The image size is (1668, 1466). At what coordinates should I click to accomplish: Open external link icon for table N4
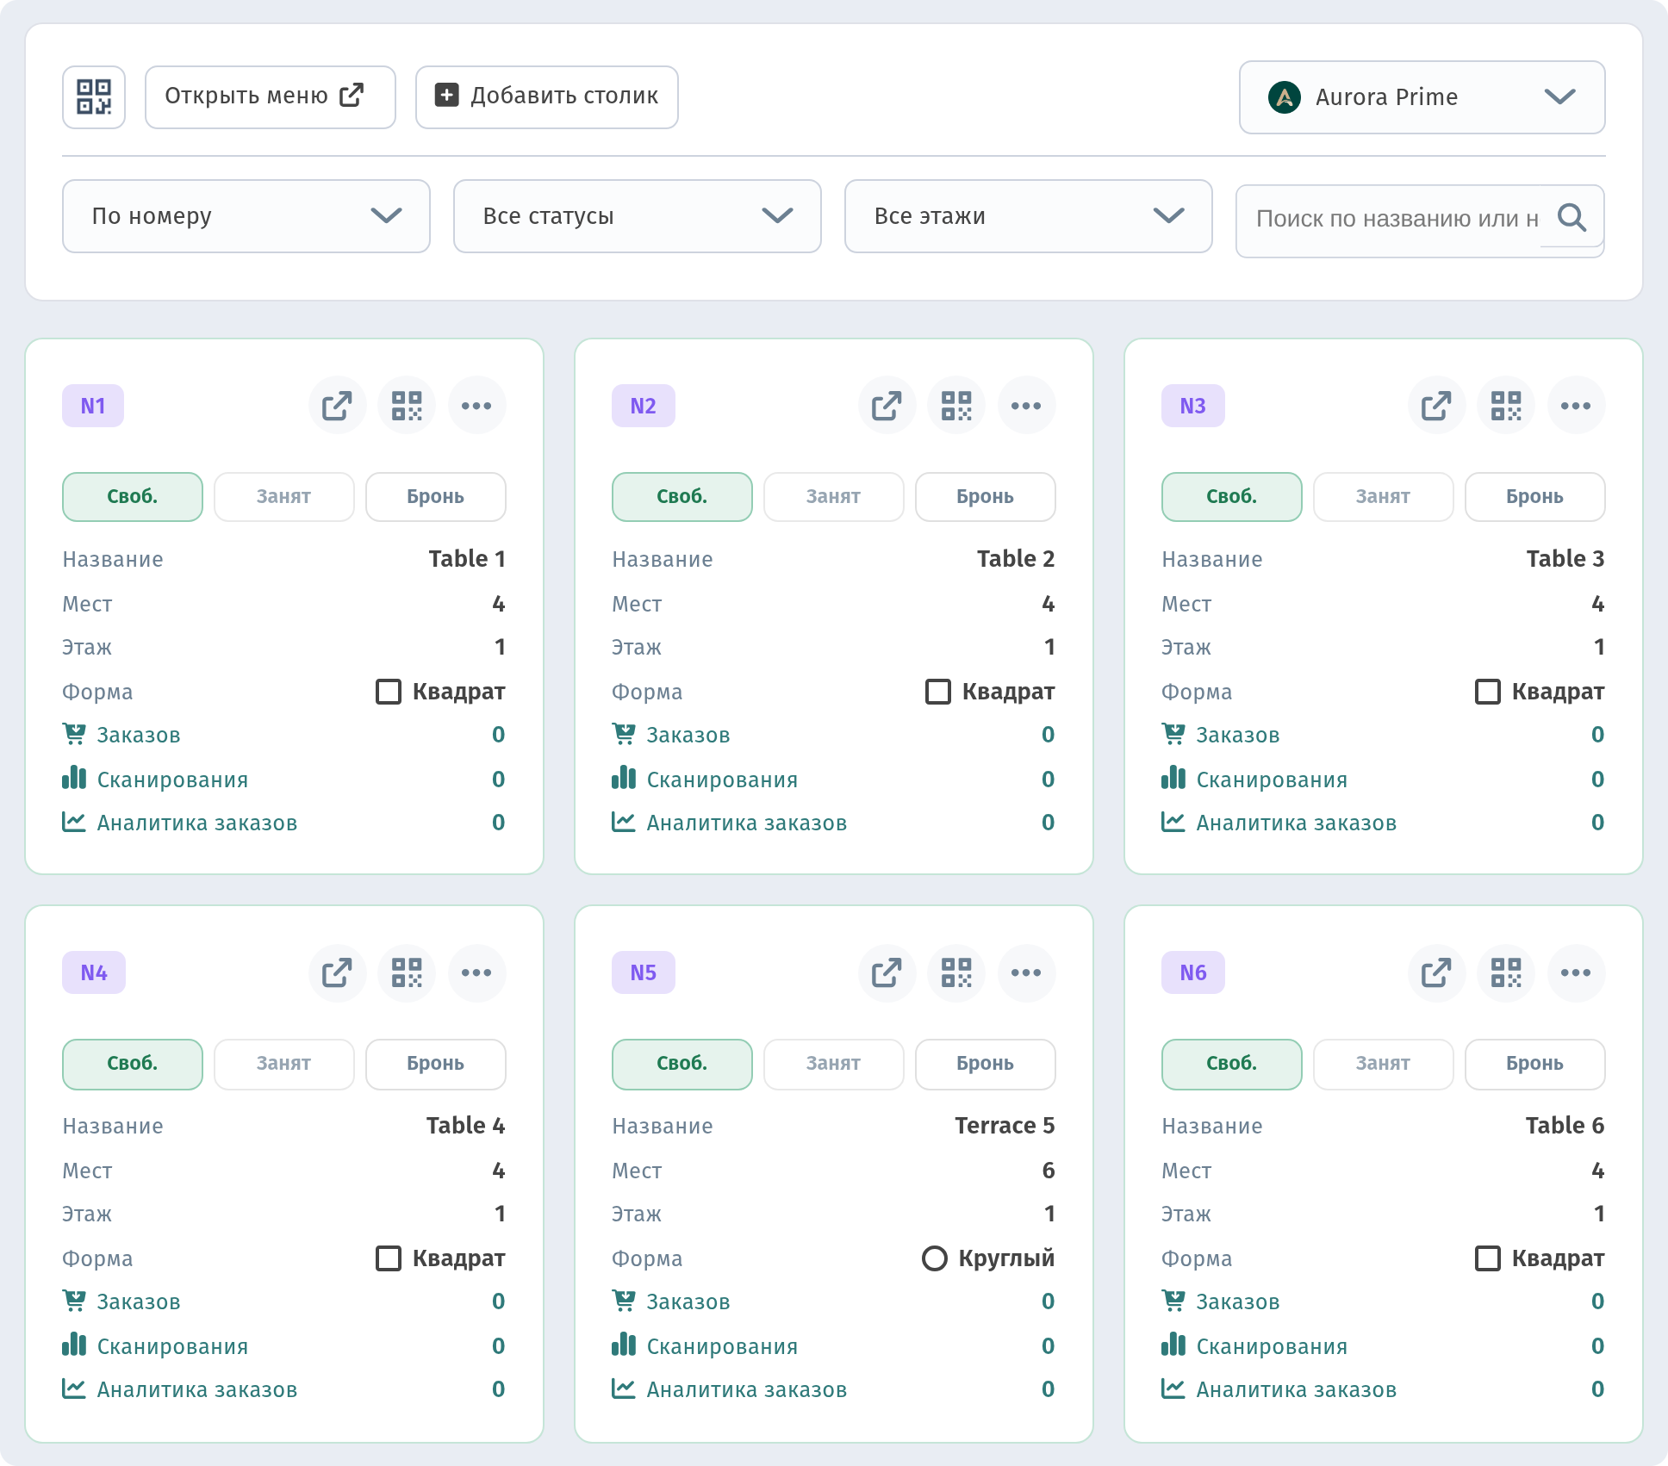[337, 972]
